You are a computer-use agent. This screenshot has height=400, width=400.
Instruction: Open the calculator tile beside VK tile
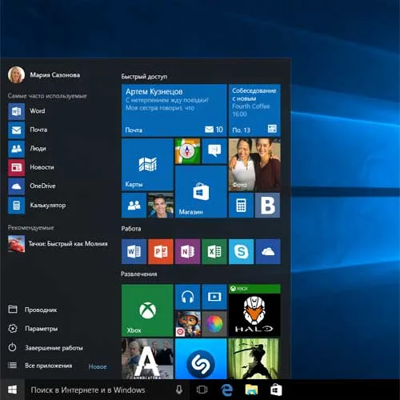pos(241,205)
